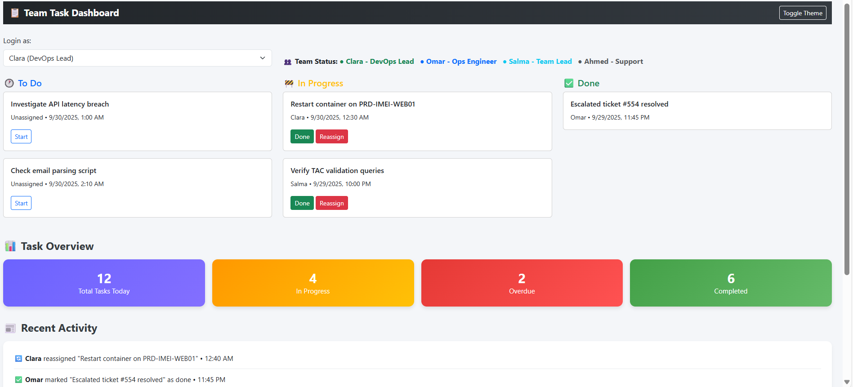Viewport: 853px width, 387px height.
Task: Click the Team Task Dashboard title
Action: [71, 13]
